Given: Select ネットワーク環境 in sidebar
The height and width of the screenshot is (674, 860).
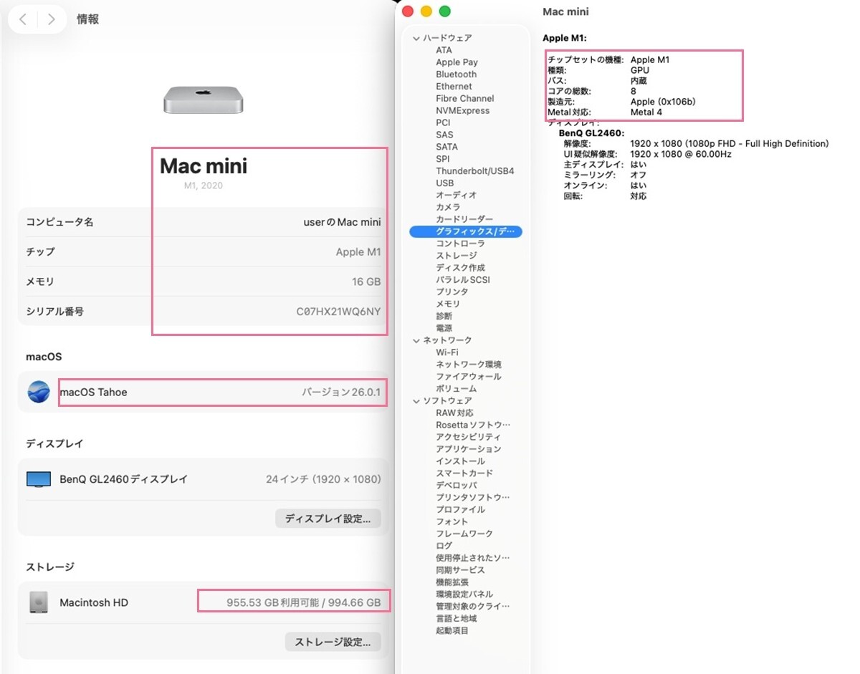Looking at the screenshot, I should tap(469, 365).
